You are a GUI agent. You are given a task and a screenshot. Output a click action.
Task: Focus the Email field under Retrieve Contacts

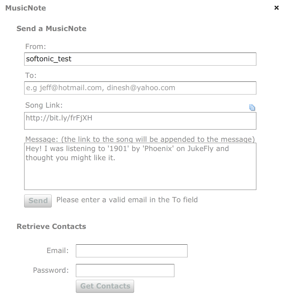click(x=131, y=251)
